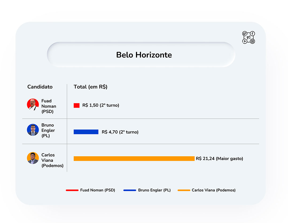Click the Belo Horizonte title pill
The height and width of the screenshot is (223, 288).
[x=141, y=54]
